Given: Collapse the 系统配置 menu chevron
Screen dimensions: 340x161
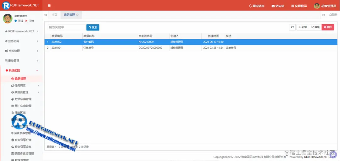Looking at the screenshot, I should point(37,70).
